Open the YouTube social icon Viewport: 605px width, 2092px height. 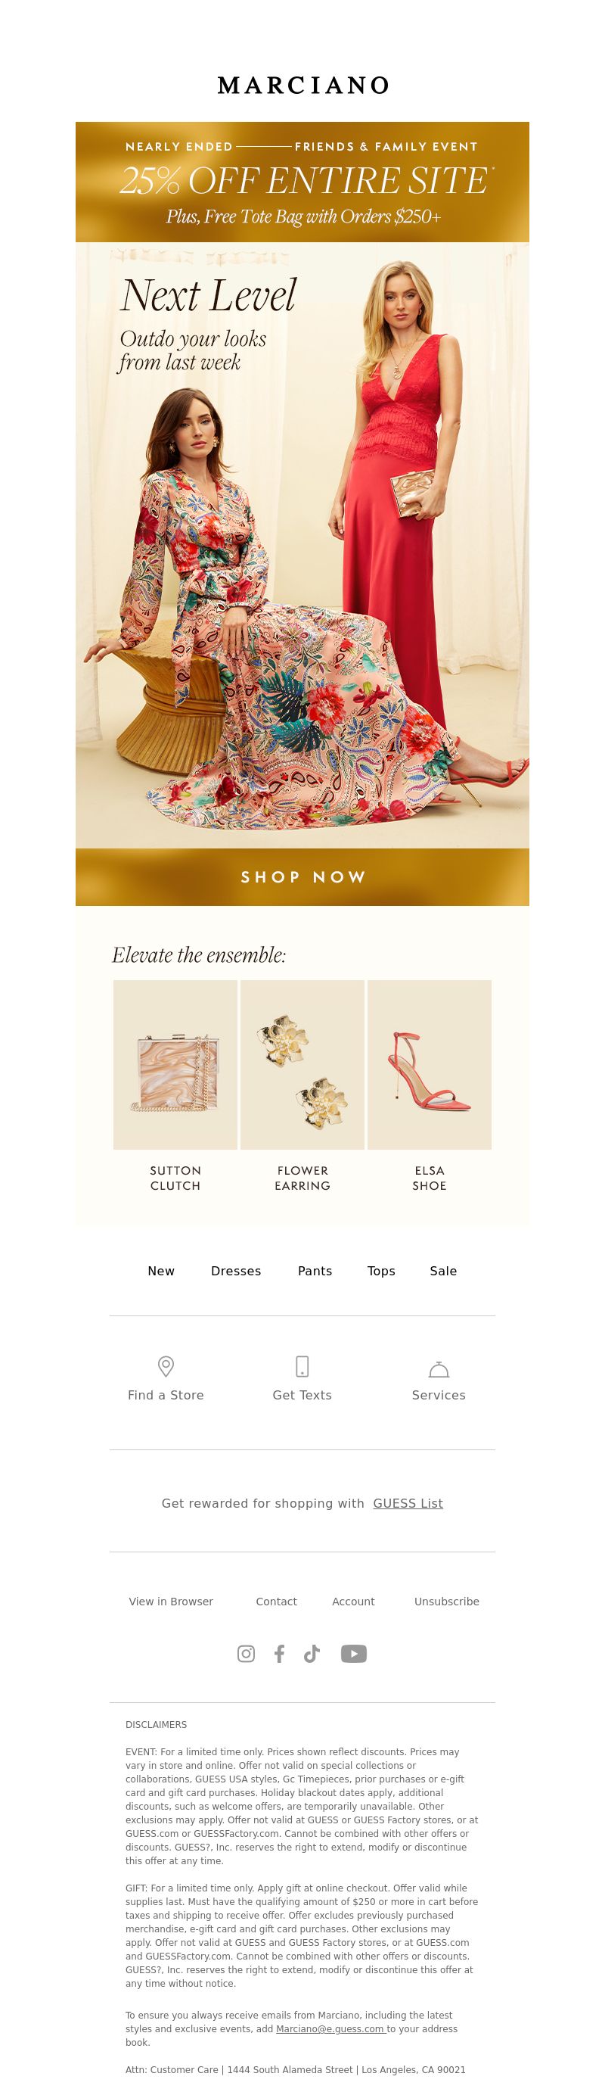(354, 1654)
